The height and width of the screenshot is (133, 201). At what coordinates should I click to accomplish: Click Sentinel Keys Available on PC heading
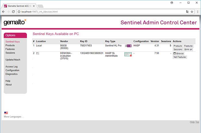coord(56,34)
